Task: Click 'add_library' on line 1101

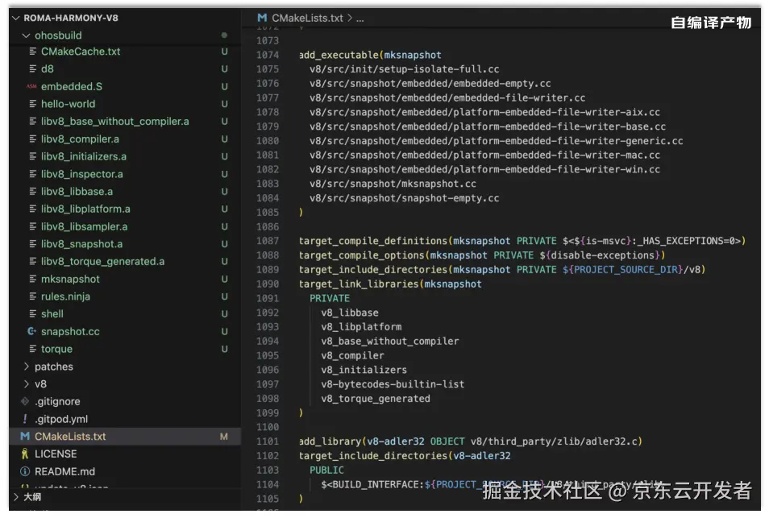Action: pyautogui.click(x=330, y=441)
